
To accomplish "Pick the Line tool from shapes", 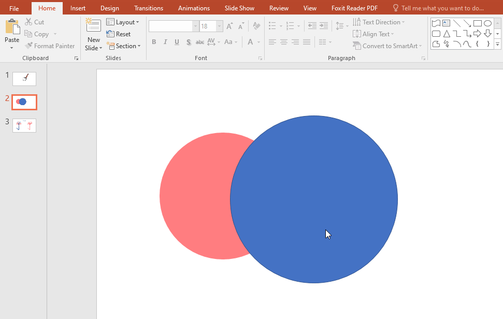I will click(457, 23).
